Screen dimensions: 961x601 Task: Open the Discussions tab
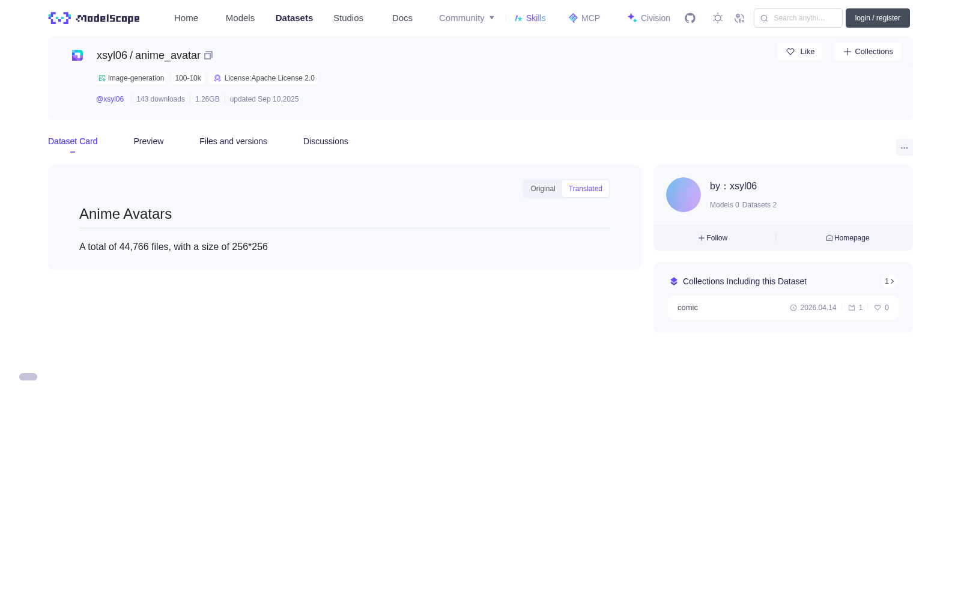(326, 141)
